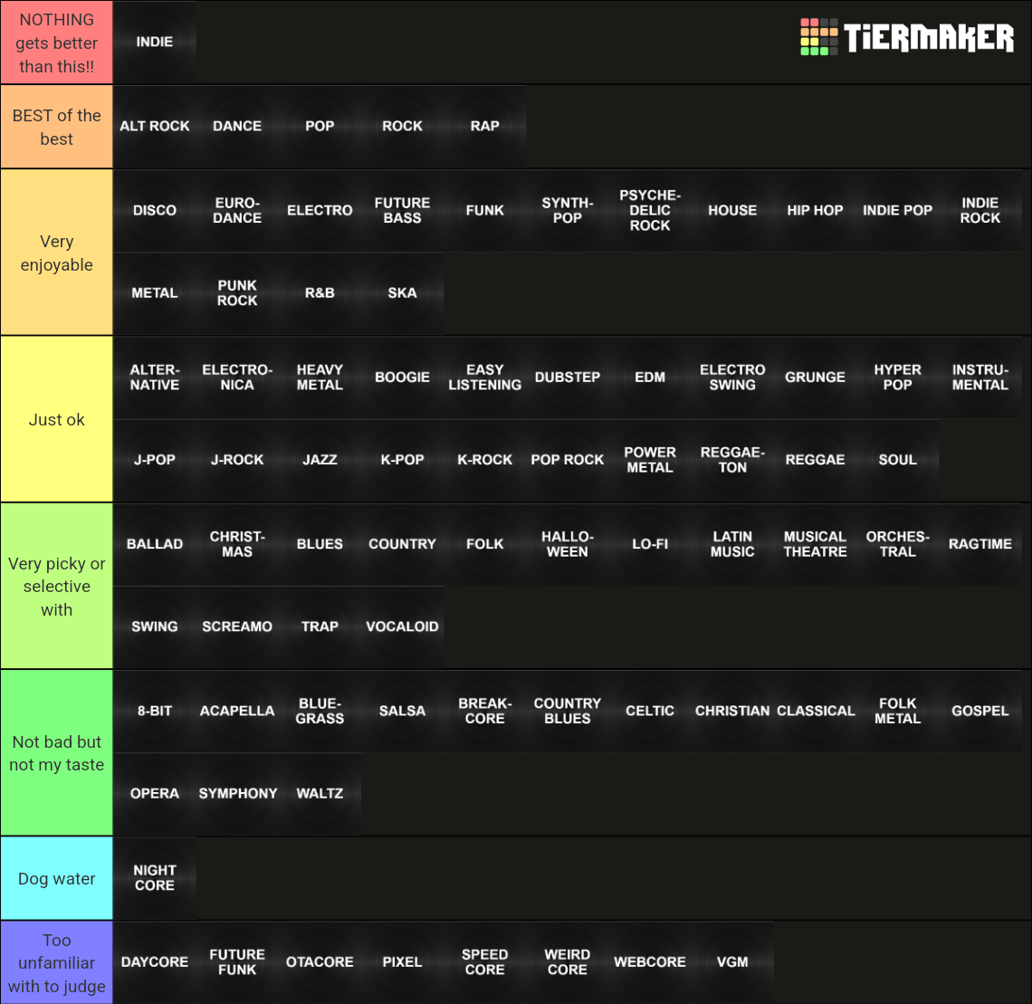Image resolution: width=1032 pixels, height=1004 pixels.
Task: Click the 'NOTHING gets better than this!!' tier label
Action: point(56,42)
